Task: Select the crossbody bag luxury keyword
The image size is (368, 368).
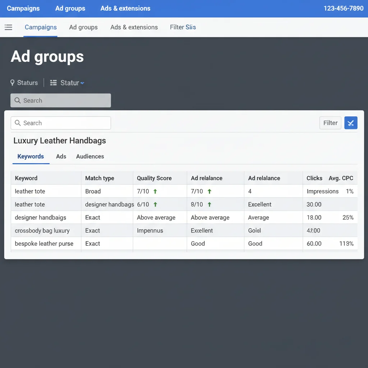Action: coord(42,230)
